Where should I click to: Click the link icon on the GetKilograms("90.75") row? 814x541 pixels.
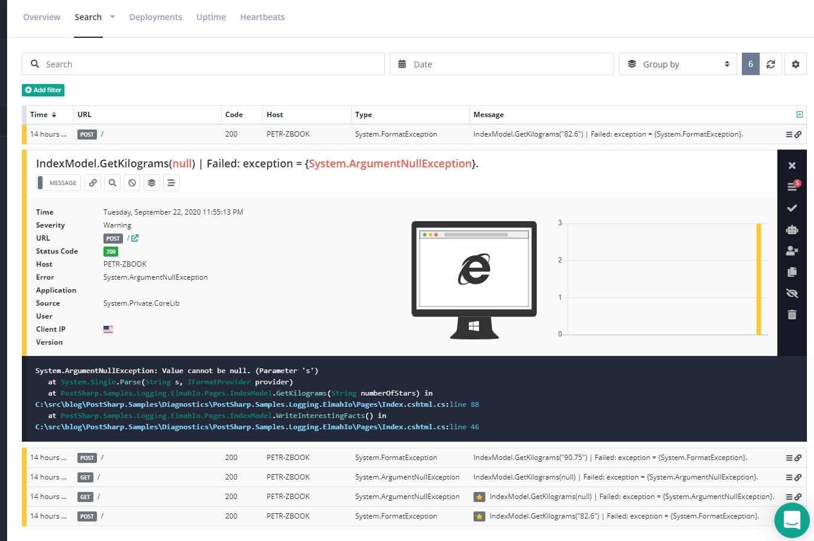coord(798,458)
